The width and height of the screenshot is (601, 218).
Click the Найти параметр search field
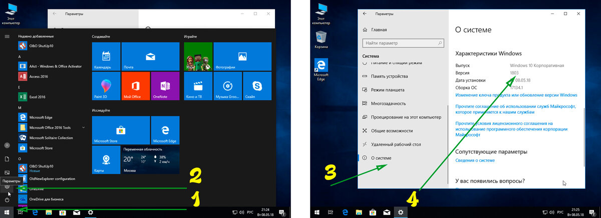pyautogui.click(x=402, y=43)
